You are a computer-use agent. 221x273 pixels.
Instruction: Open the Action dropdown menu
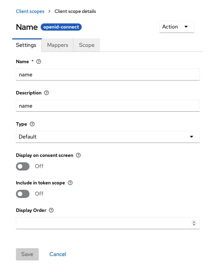(x=177, y=27)
